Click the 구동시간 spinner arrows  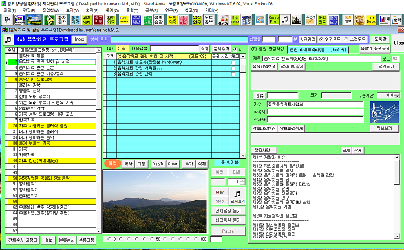[397, 96]
